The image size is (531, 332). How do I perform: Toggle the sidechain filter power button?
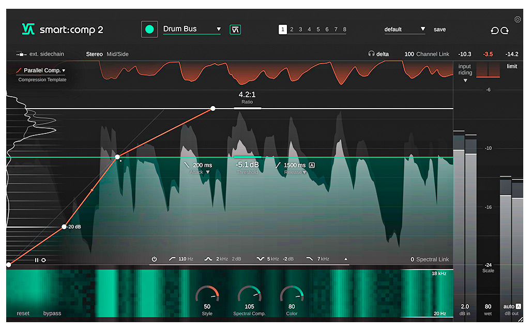154,259
